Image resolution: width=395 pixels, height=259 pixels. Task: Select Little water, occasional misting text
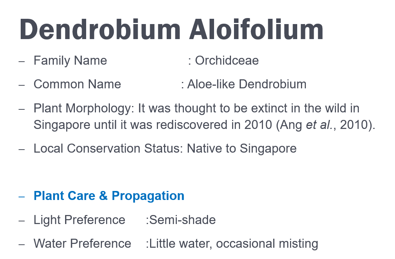tap(234, 244)
